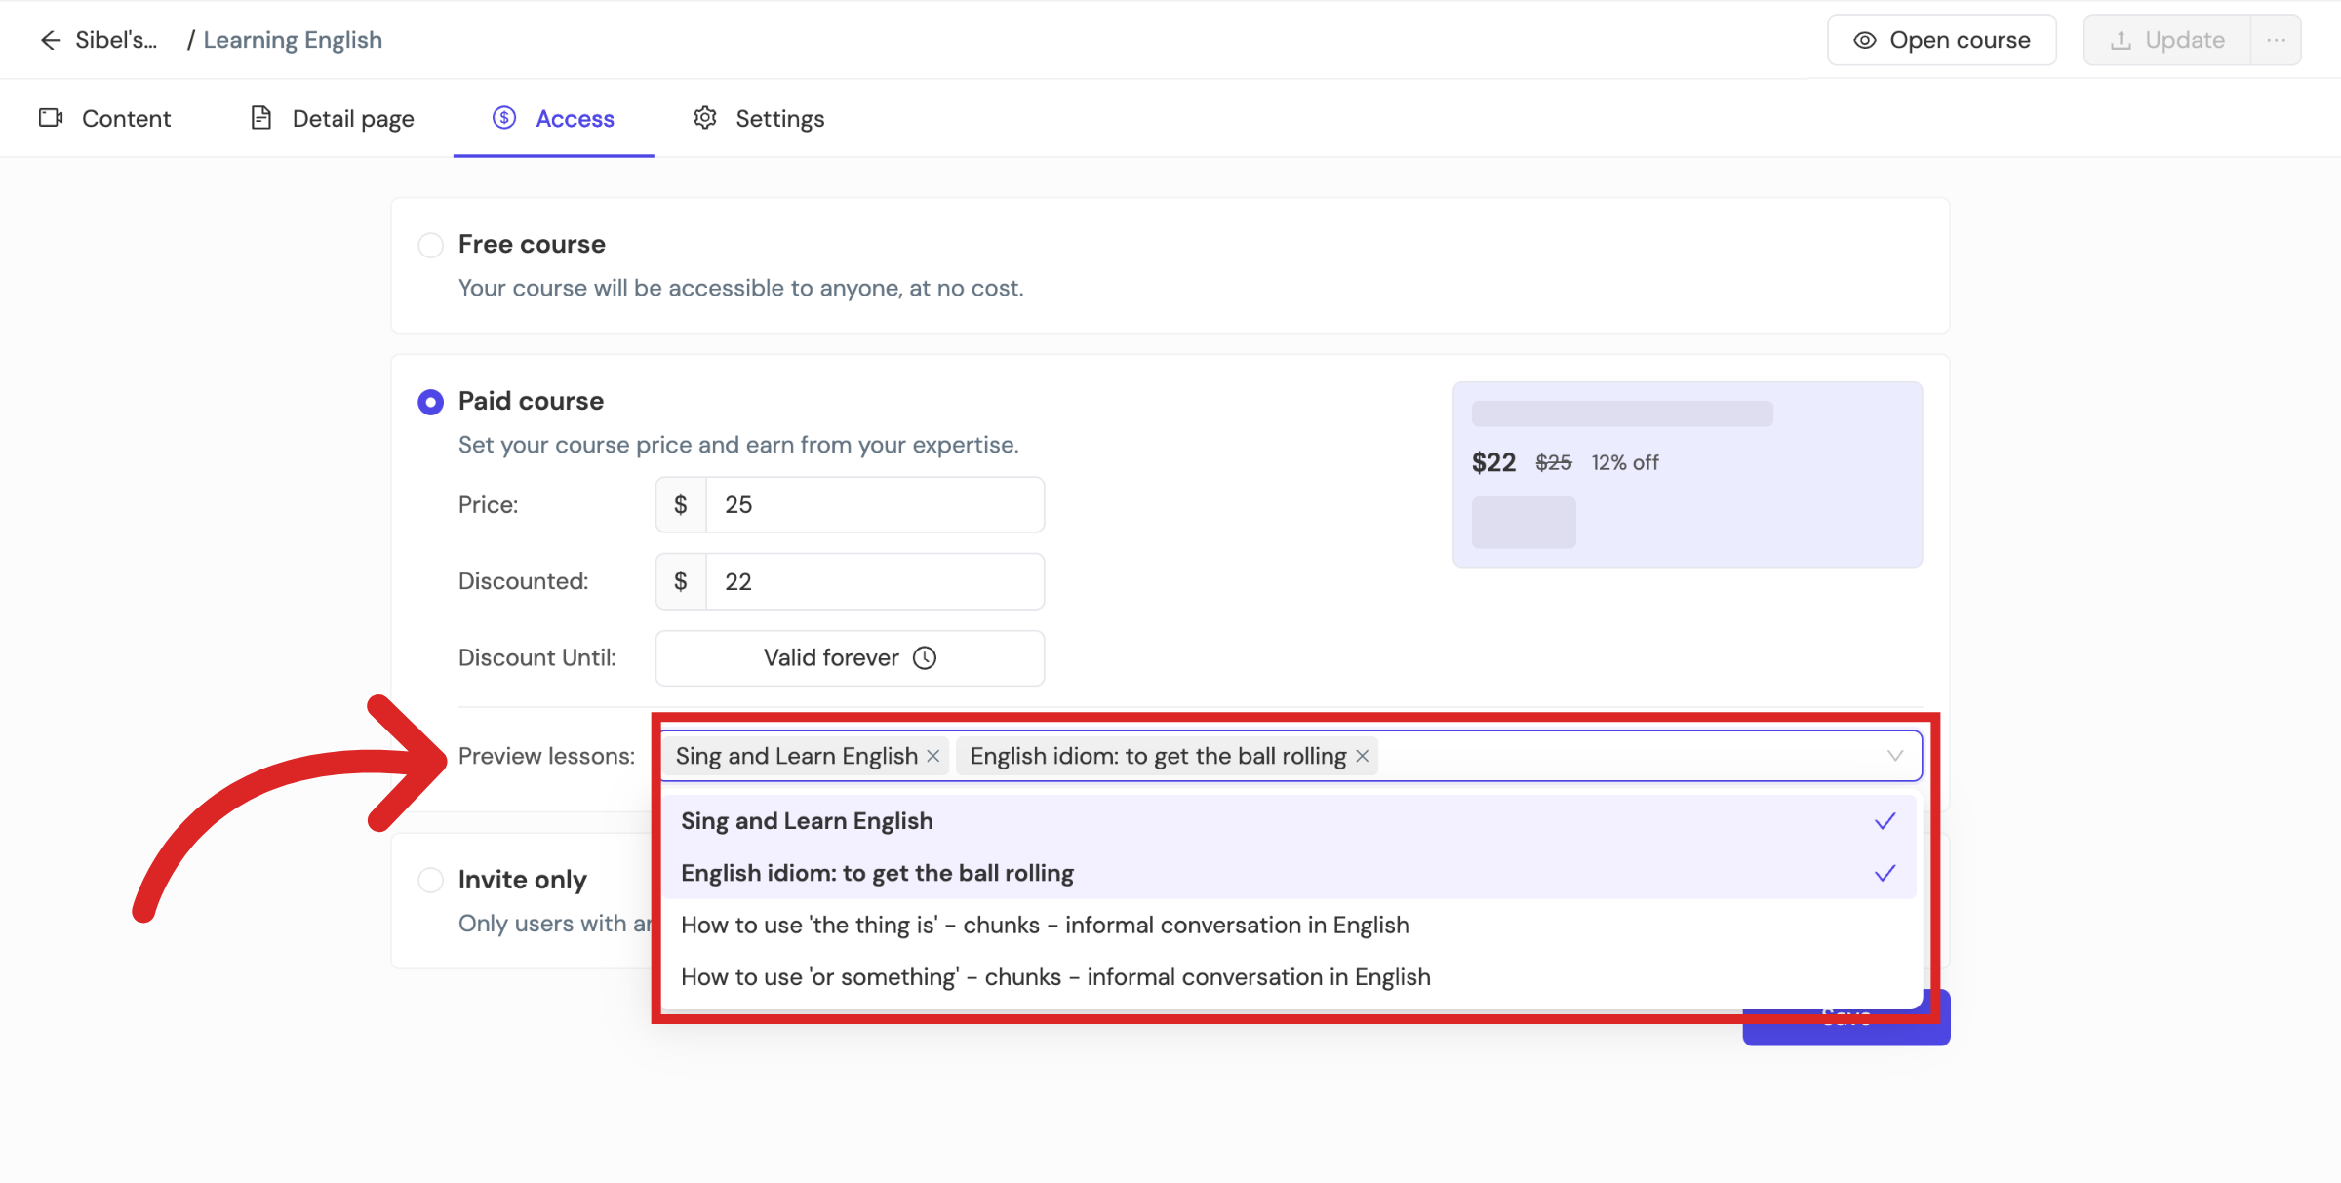Screen dimensions: 2341x1183
Task: Click the back arrow icon
Action: click(x=51, y=40)
